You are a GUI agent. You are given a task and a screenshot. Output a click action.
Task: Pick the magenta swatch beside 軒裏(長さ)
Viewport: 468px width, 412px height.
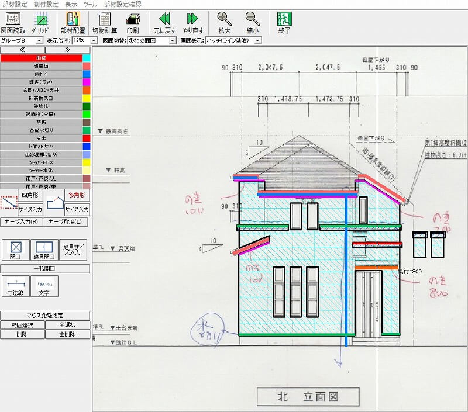tap(86, 82)
